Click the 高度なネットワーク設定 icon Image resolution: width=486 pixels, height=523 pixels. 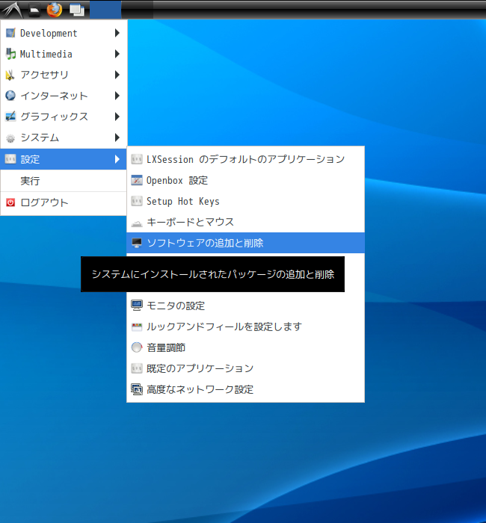click(x=137, y=389)
